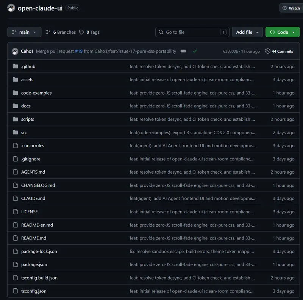Open the 44 Commits history link

[x=279, y=51]
